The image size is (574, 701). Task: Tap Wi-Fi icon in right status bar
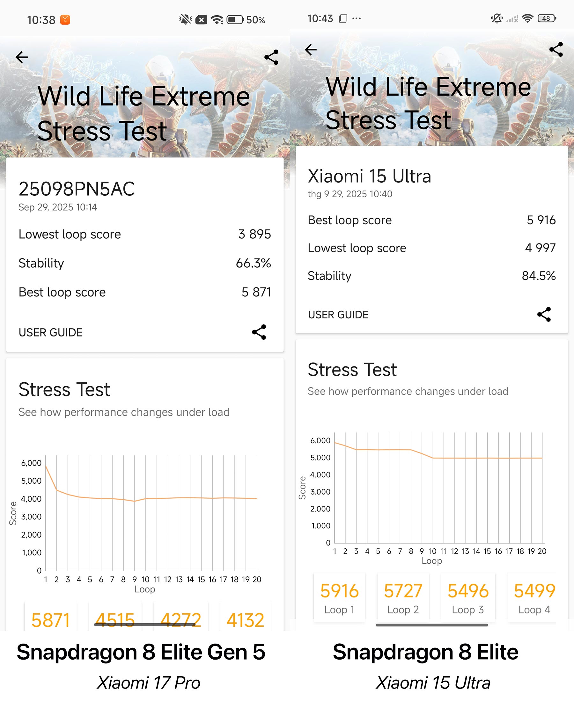(528, 18)
